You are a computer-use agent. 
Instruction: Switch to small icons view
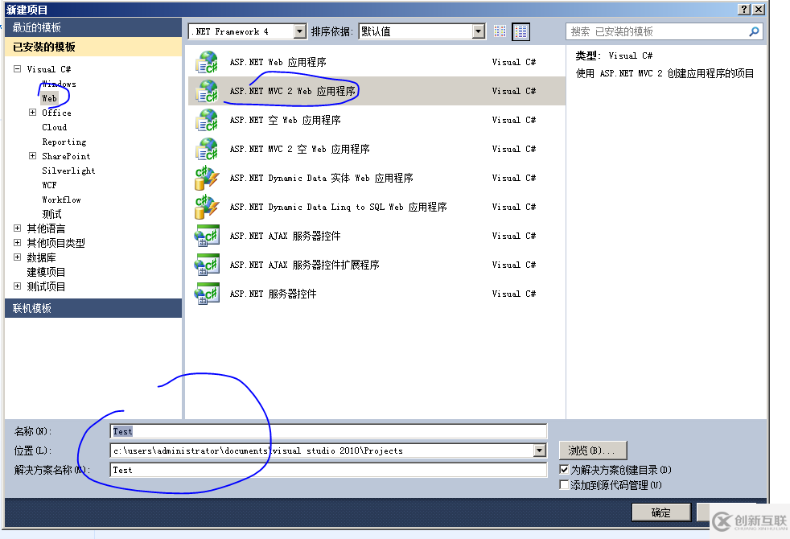click(x=500, y=31)
